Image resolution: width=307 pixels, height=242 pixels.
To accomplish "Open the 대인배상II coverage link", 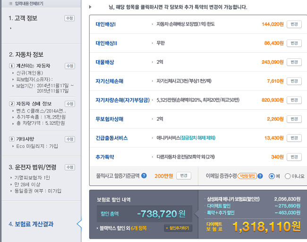I will [x=106, y=43].
